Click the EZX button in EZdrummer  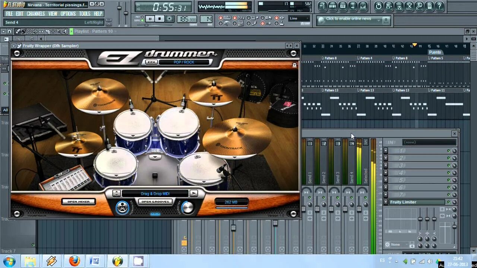[151, 62]
